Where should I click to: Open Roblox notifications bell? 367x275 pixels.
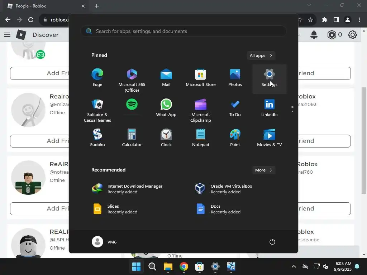(314, 35)
